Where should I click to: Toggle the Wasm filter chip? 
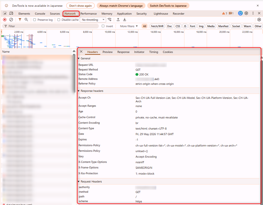pyautogui.click(x=247, y=26)
